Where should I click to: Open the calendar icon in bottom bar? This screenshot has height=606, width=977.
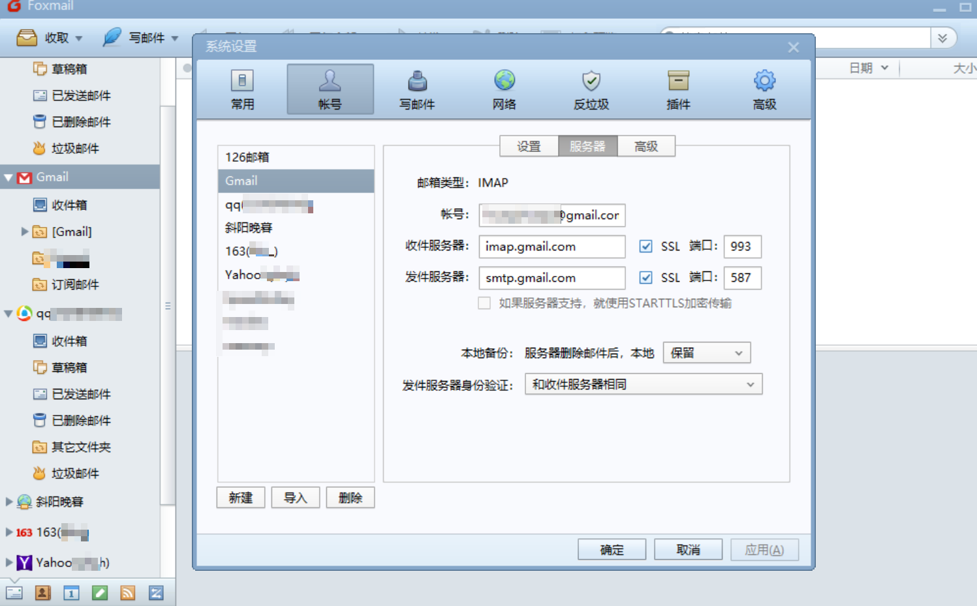[71, 593]
